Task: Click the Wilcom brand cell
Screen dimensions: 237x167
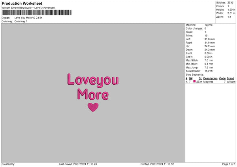Action: pos(231,82)
